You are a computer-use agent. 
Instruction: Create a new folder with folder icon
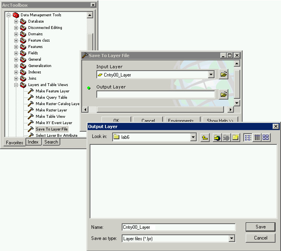click(x=235, y=138)
